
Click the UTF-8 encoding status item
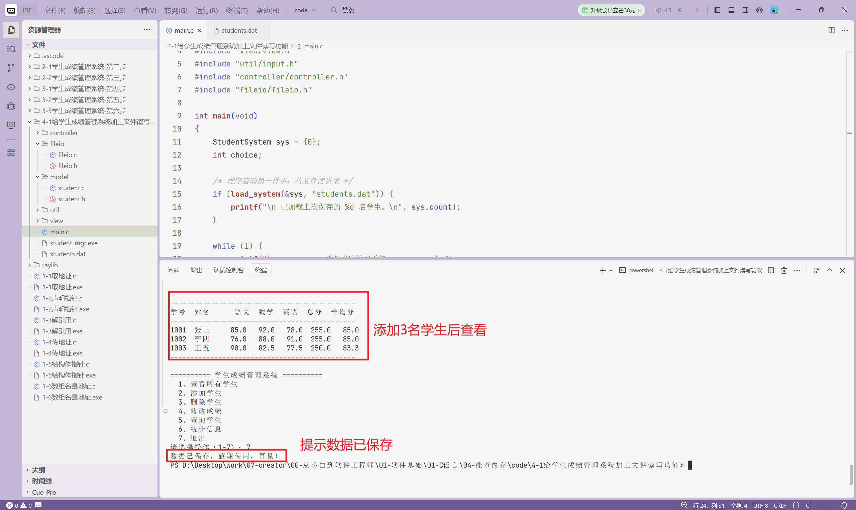click(x=760, y=505)
